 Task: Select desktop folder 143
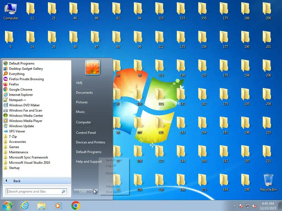pos(182,125)
